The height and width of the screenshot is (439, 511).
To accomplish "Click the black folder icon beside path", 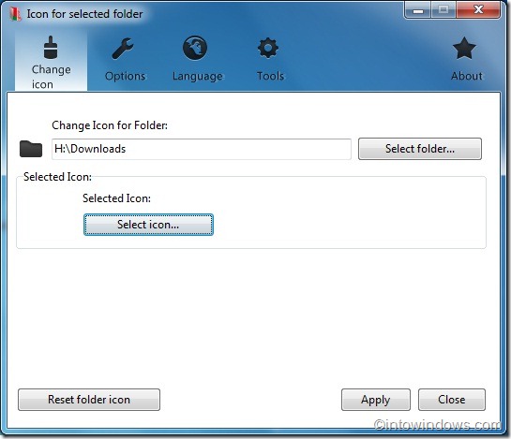I will point(31,149).
